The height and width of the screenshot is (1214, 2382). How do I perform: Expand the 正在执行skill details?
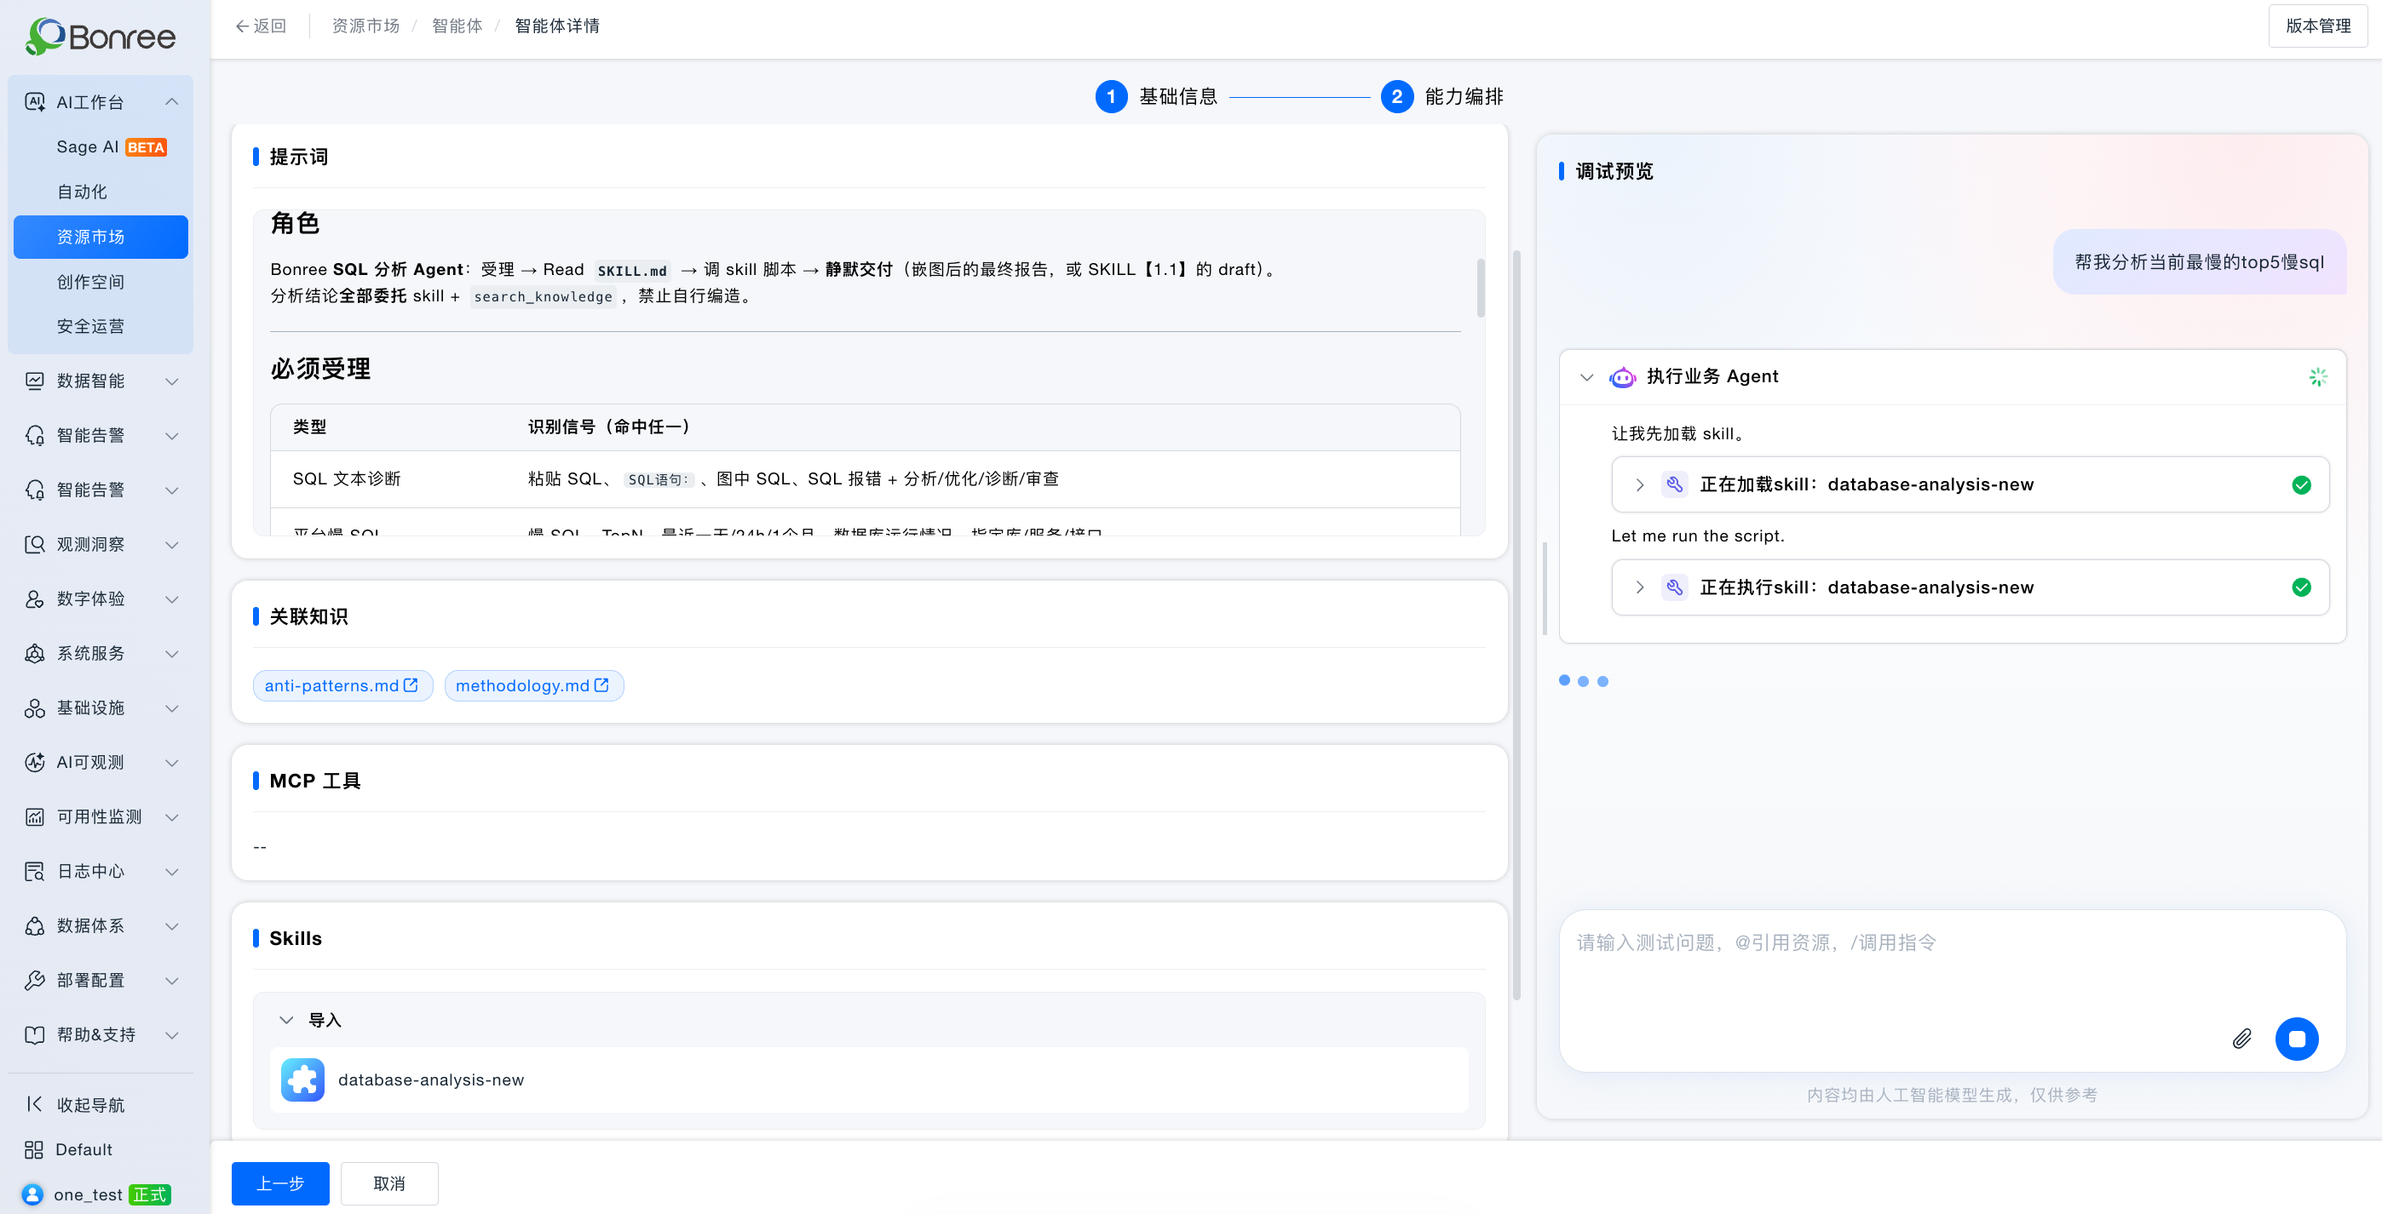[1639, 587]
